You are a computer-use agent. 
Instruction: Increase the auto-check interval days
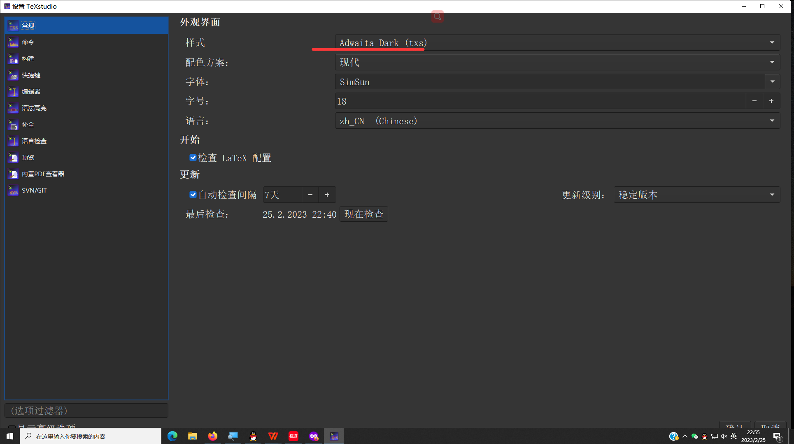pyautogui.click(x=327, y=195)
